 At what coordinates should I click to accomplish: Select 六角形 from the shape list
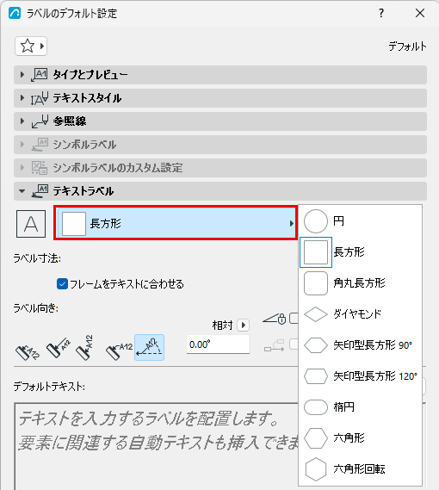pos(361,437)
